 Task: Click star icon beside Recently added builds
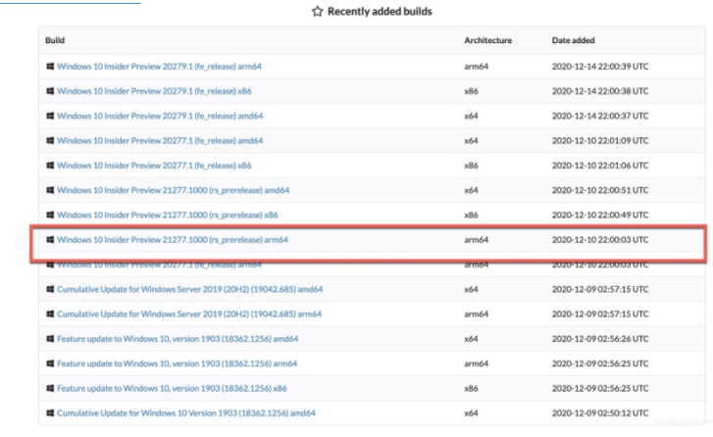coord(317,12)
